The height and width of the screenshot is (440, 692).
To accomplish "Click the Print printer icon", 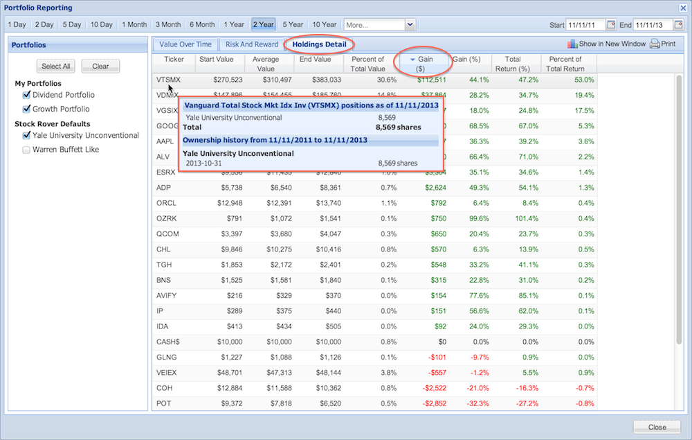I will click(655, 44).
